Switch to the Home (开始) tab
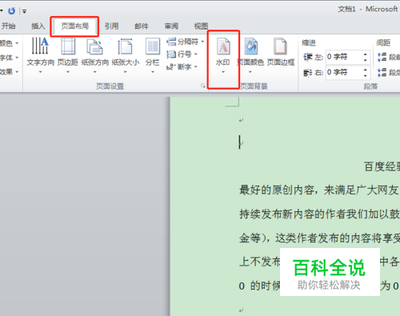 coord(8,26)
